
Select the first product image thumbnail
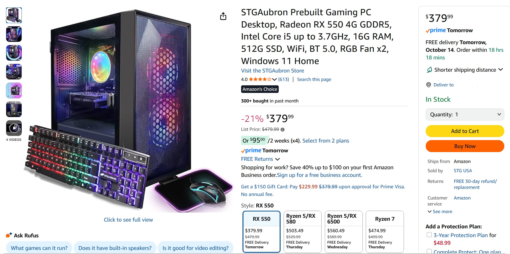[x=14, y=15]
